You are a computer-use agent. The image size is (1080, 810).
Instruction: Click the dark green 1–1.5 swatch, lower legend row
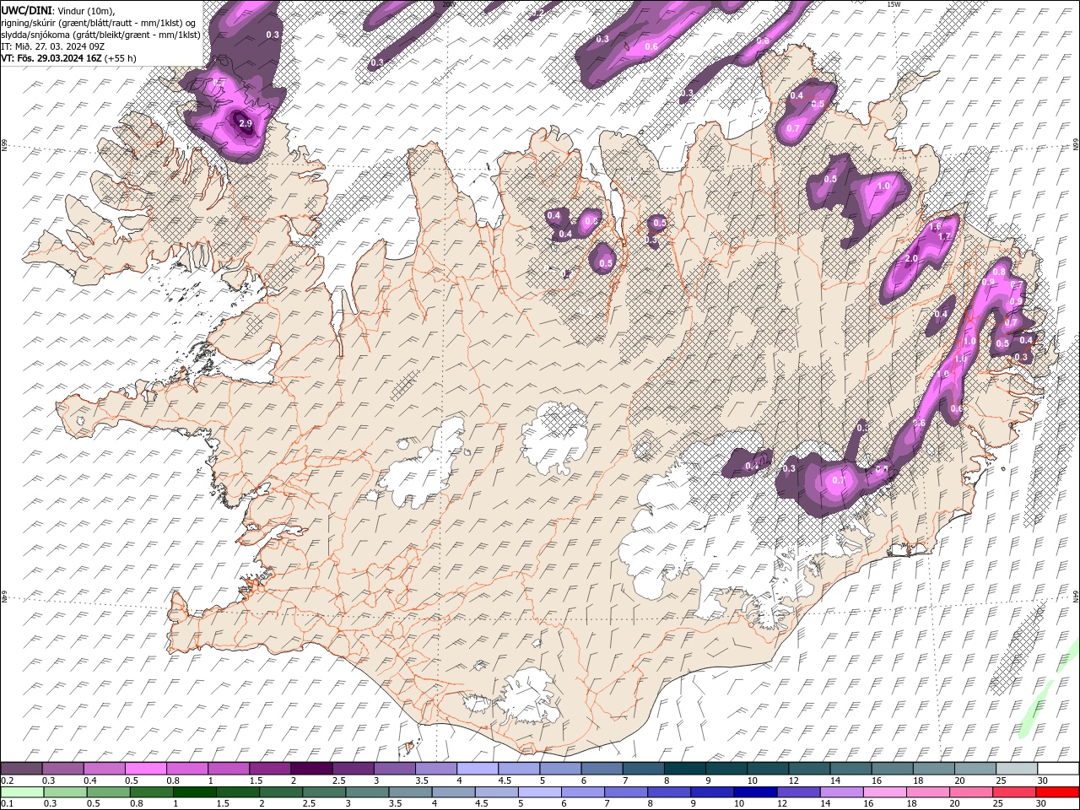click(194, 792)
